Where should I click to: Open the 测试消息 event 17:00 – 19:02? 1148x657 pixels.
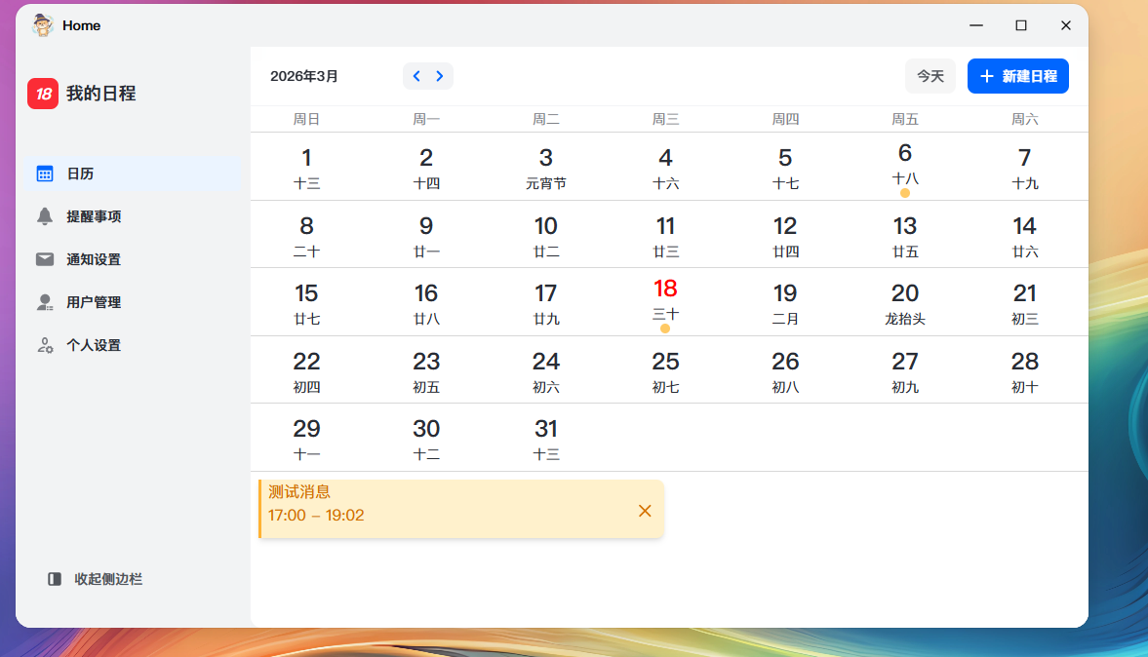point(439,505)
